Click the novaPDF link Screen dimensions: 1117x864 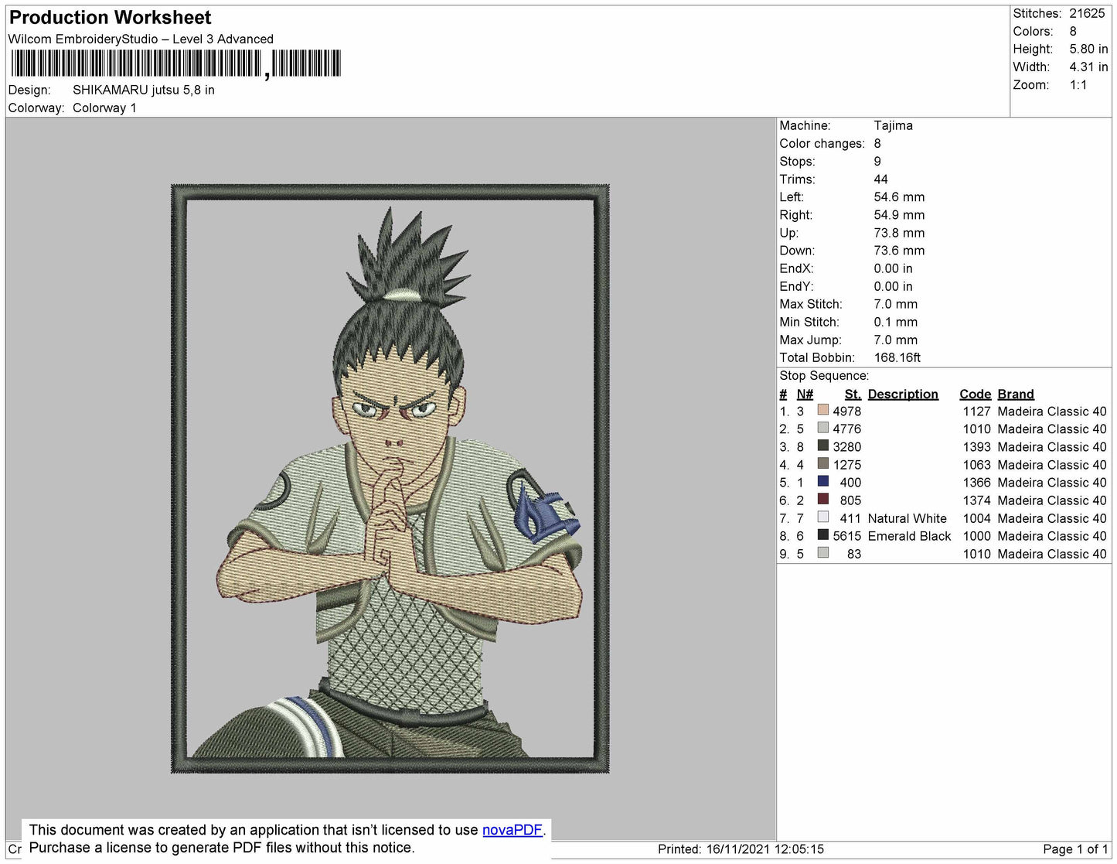(x=513, y=830)
